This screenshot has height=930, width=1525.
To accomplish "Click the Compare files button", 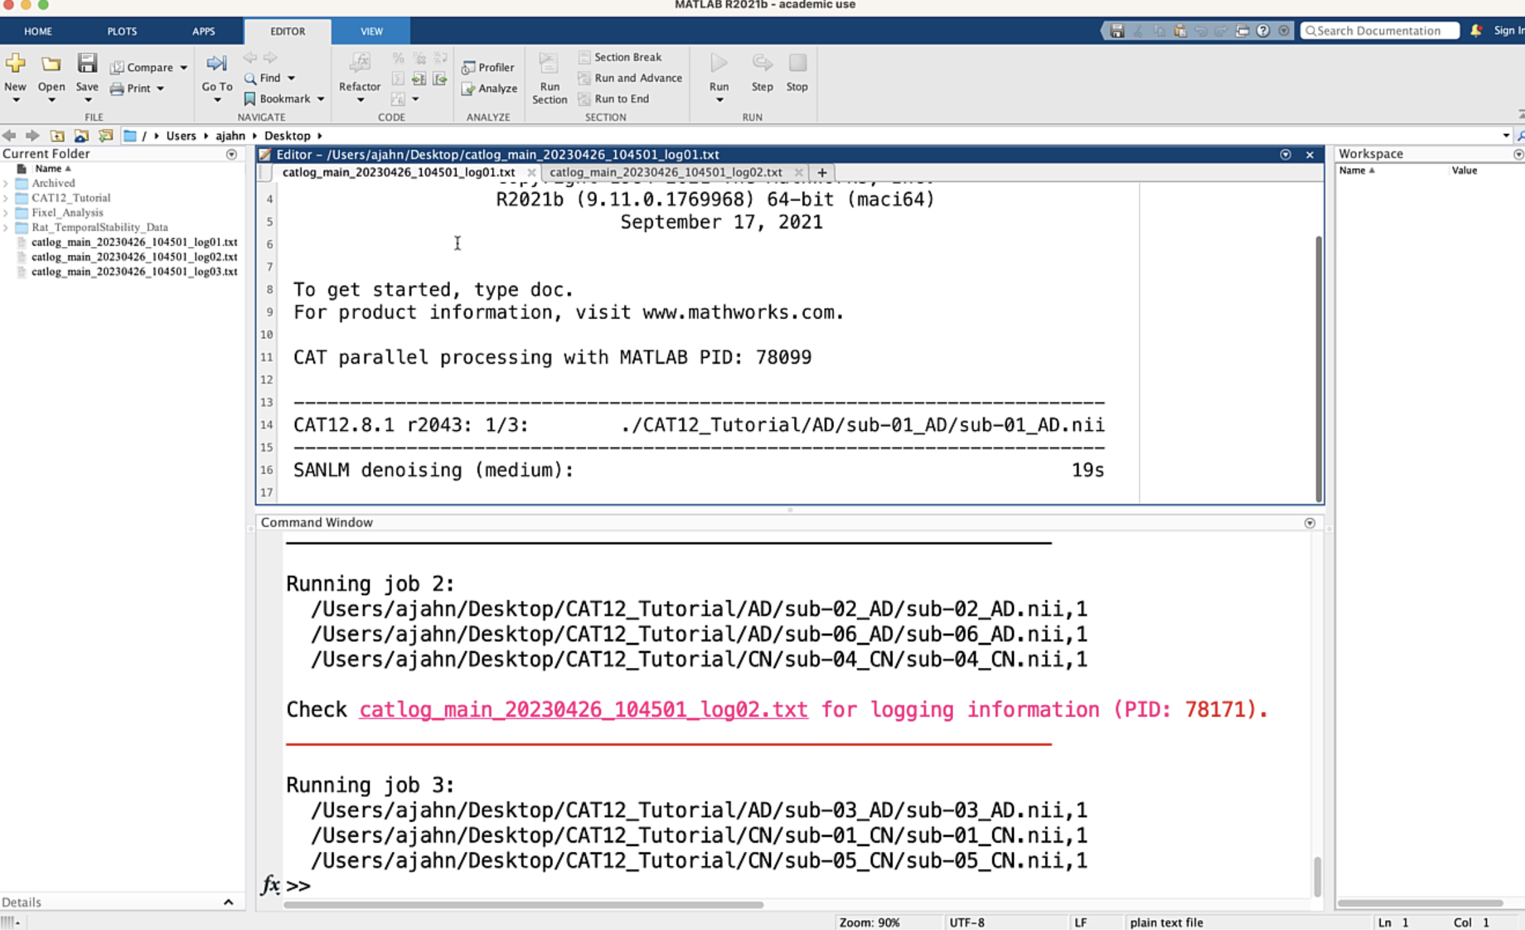I will pos(142,67).
